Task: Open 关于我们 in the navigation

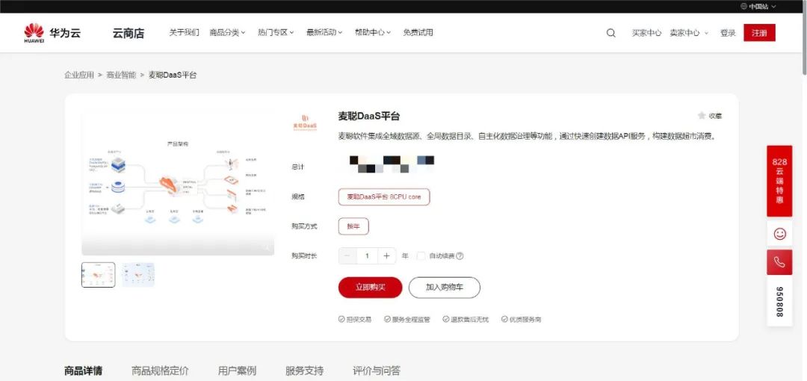Action: pyautogui.click(x=185, y=32)
